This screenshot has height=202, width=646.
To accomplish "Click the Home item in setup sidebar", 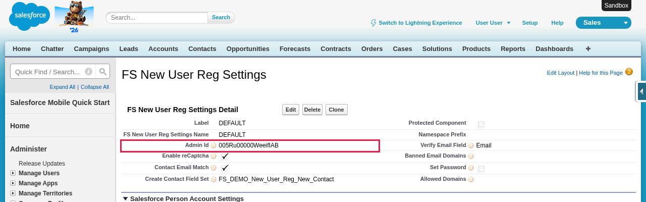I will [20, 126].
